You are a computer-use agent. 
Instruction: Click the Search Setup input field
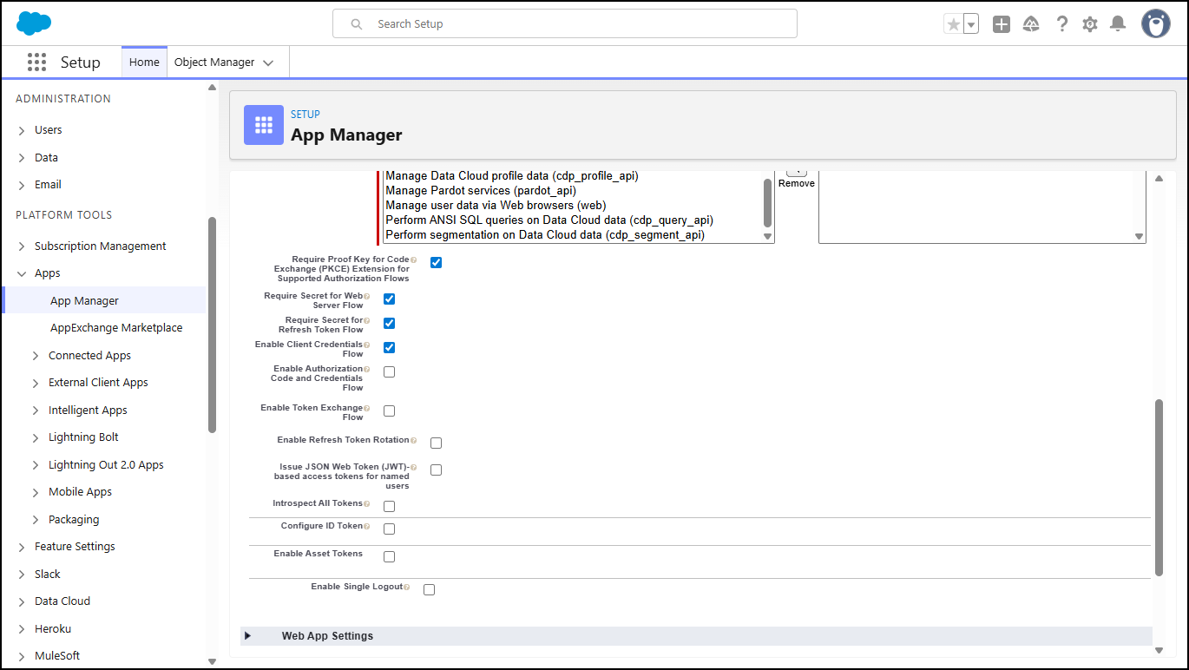564,24
